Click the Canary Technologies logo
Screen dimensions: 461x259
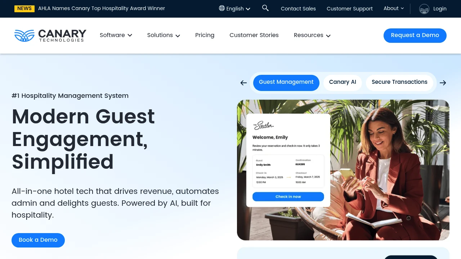50,35
